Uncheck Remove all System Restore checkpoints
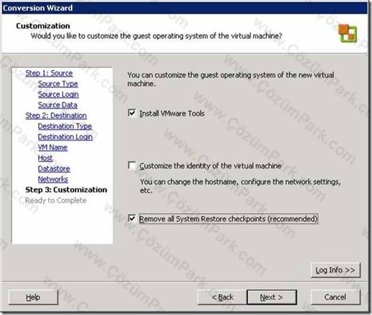 point(132,218)
